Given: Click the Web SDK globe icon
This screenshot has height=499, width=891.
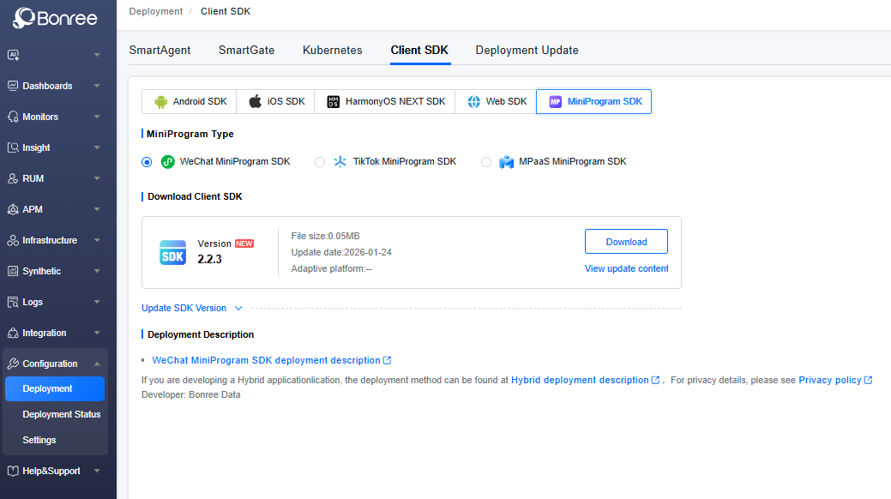Looking at the screenshot, I should [474, 102].
